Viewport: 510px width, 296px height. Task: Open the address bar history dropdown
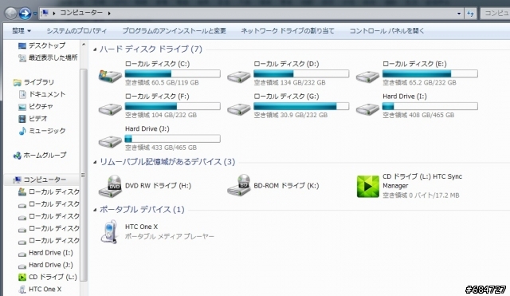459,14
